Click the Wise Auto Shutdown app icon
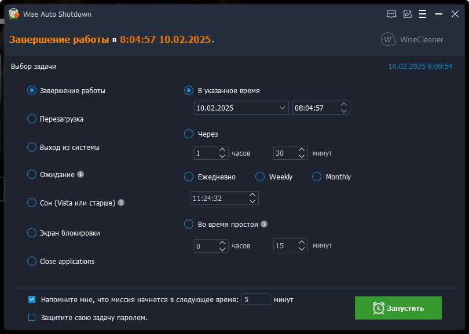The image size is (469, 334). (x=14, y=14)
